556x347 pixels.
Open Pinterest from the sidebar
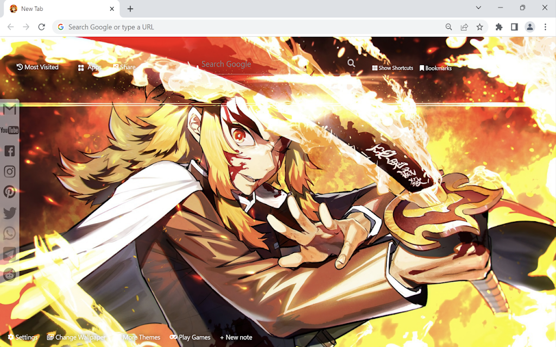(x=10, y=192)
